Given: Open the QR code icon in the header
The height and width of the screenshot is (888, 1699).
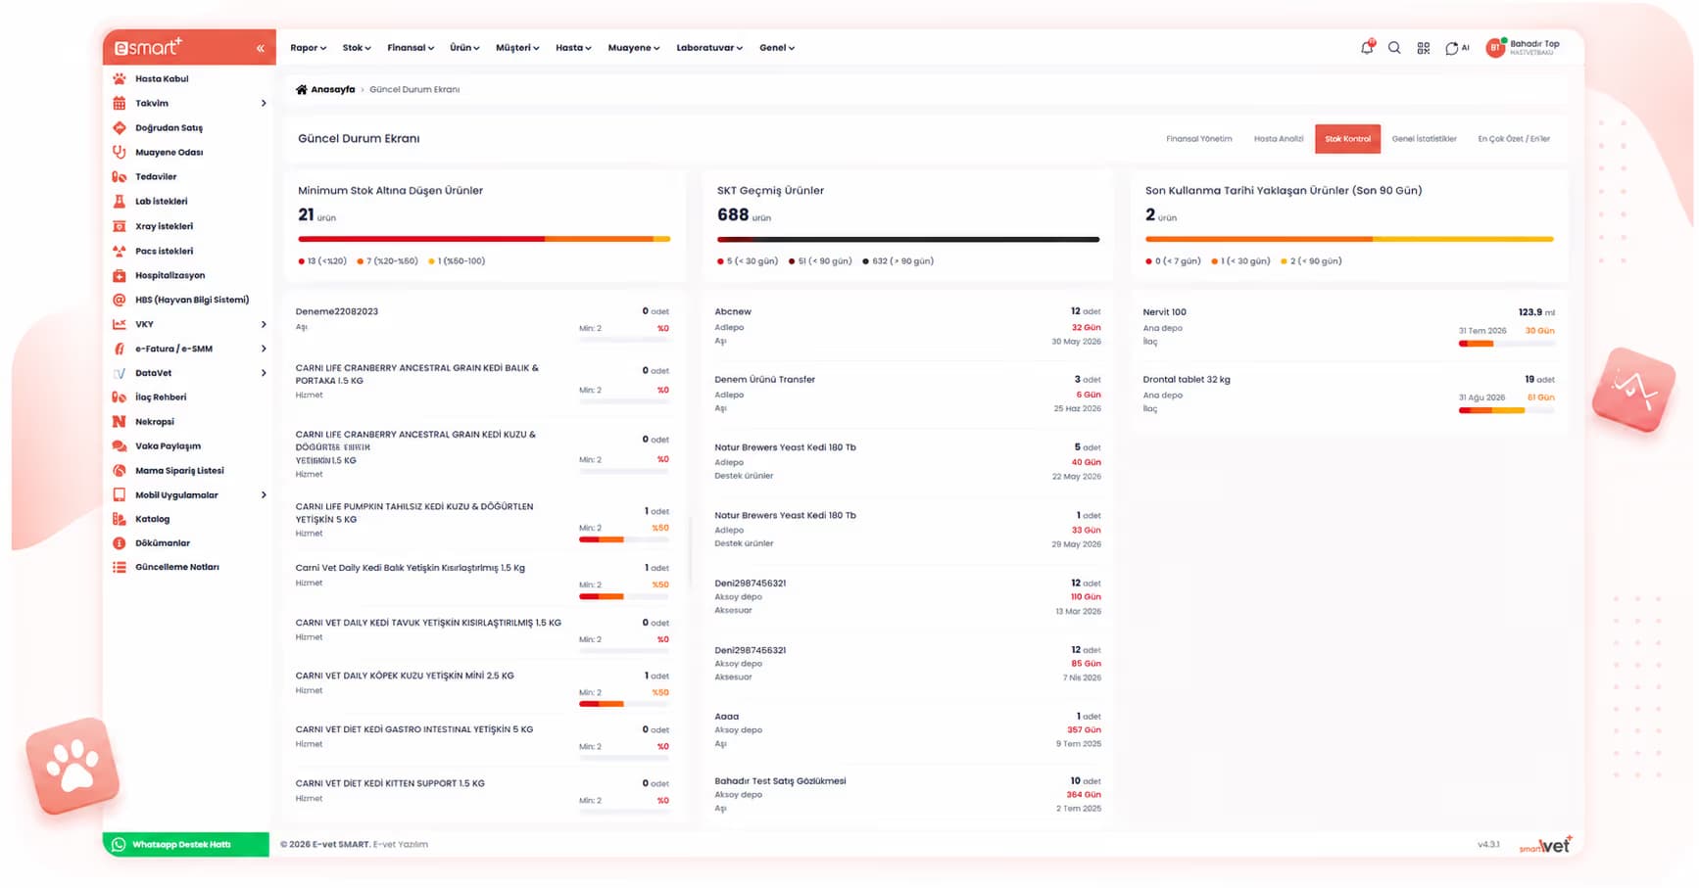Looking at the screenshot, I should coord(1423,48).
